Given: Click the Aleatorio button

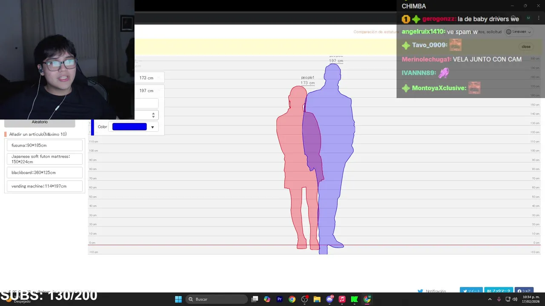Looking at the screenshot, I should tap(40, 122).
